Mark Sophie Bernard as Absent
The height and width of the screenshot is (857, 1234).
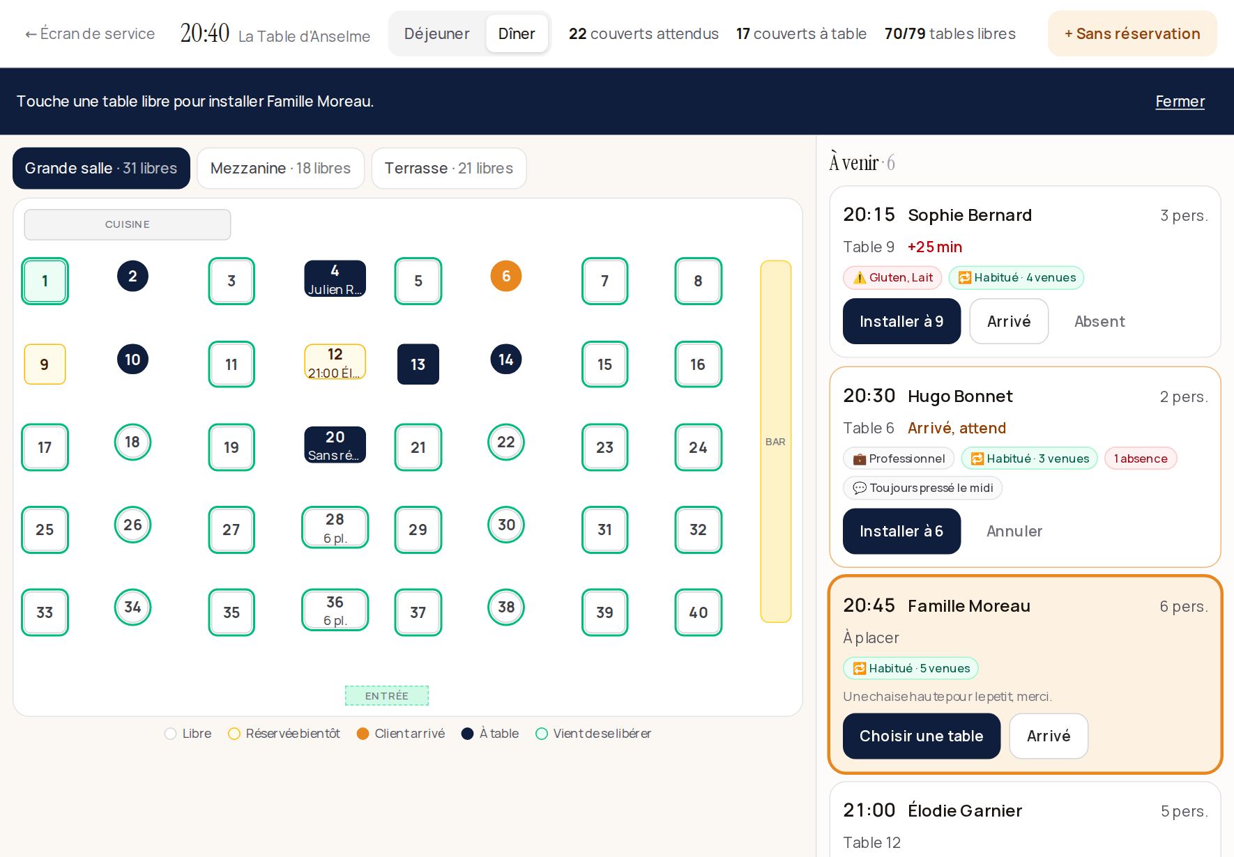(1099, 321)
